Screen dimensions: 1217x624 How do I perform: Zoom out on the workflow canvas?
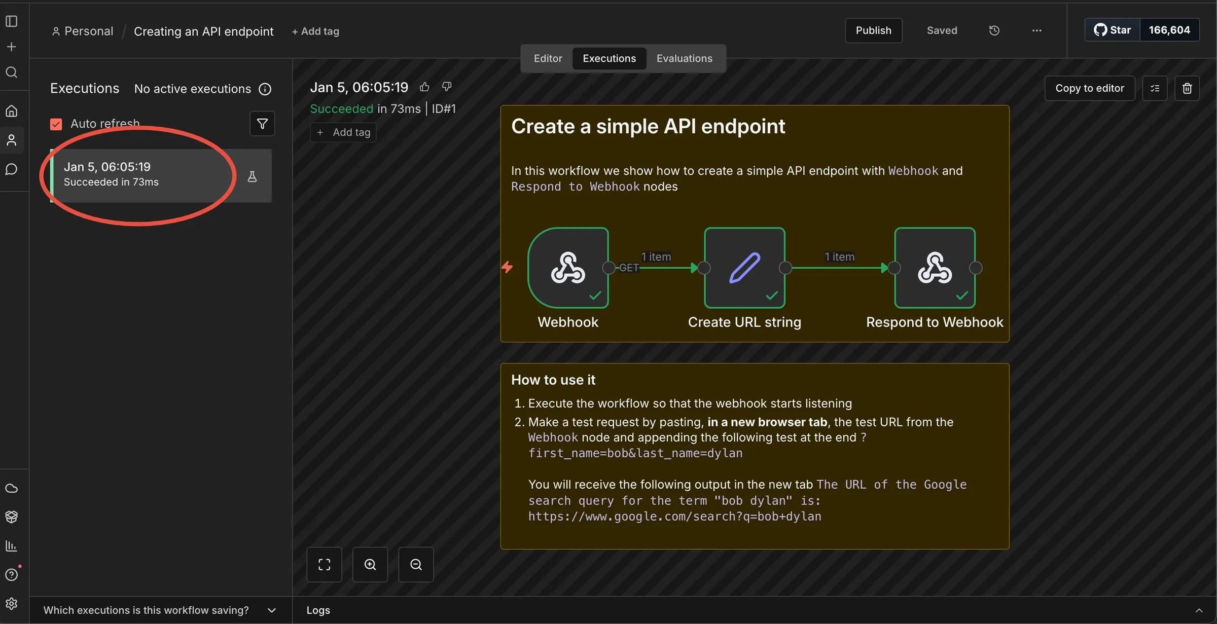[416, 565]
